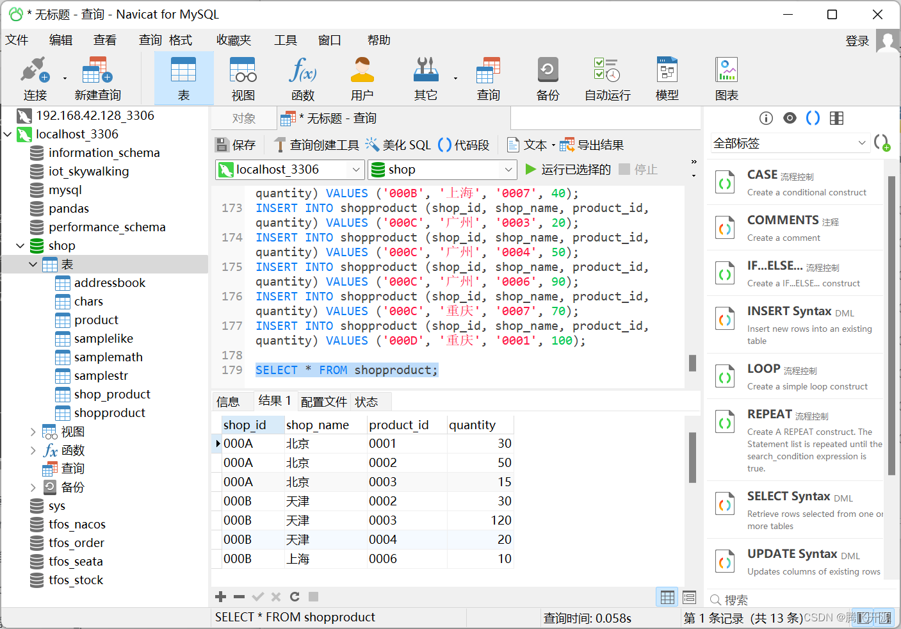
Task: Collapse the 表 tables tree node
Action: tap(33, 265)
